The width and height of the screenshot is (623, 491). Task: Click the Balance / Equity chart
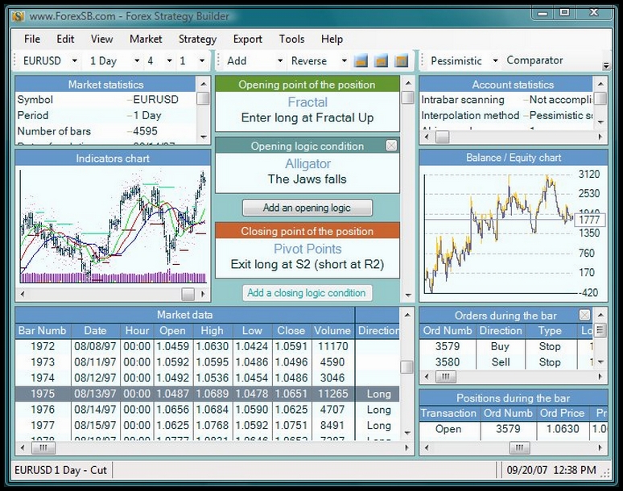click(x=513, y=233)
